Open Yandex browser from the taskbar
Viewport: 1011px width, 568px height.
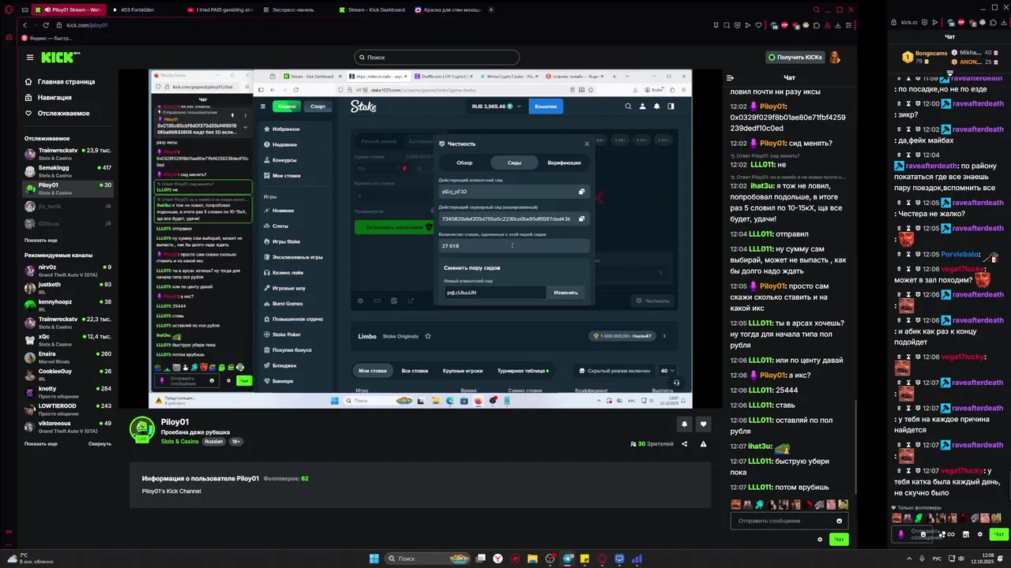(x=498, y=559)
